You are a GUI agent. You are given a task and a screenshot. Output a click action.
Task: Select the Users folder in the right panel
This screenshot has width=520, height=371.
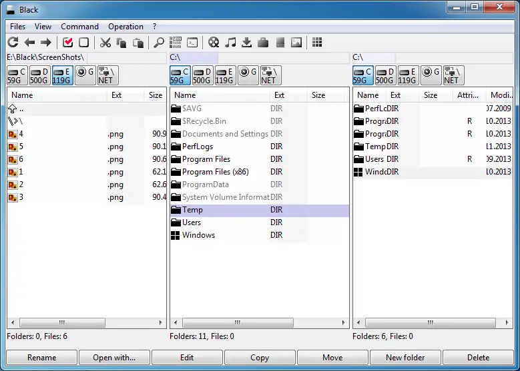(x=433, y=159)
